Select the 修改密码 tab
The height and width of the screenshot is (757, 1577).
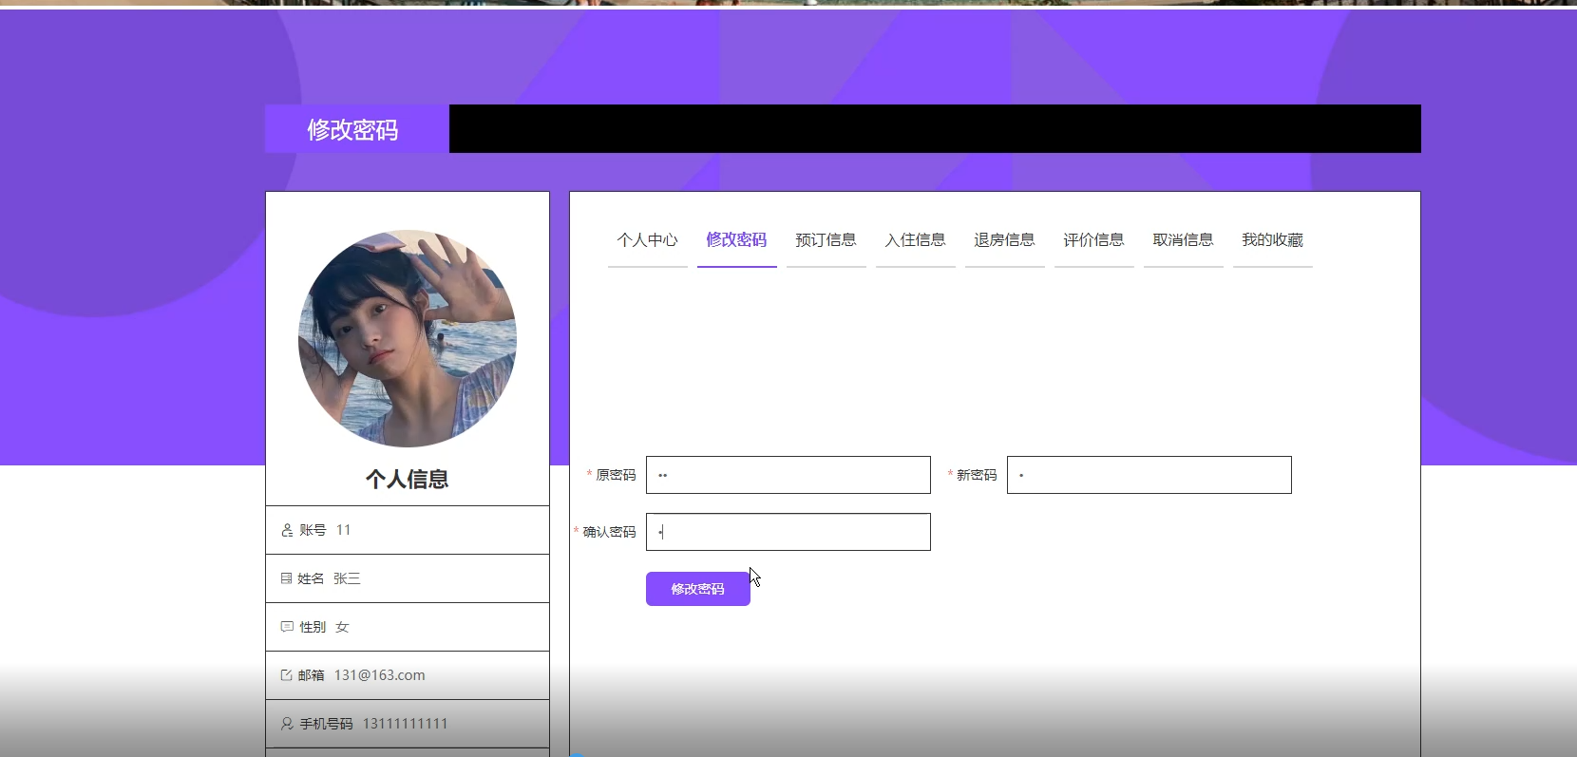tap(736, 240)
